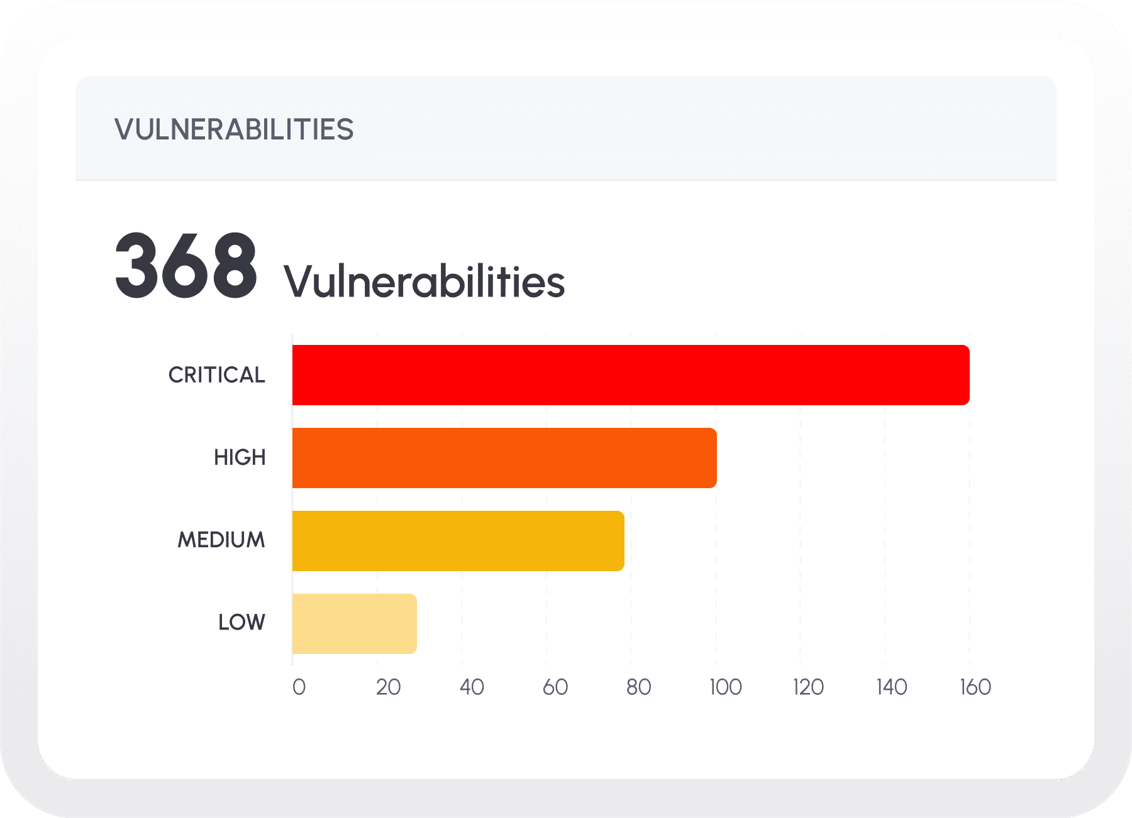Click axis tick label 140
This screenshot has height=818, width=1132.
pos(891,687)
